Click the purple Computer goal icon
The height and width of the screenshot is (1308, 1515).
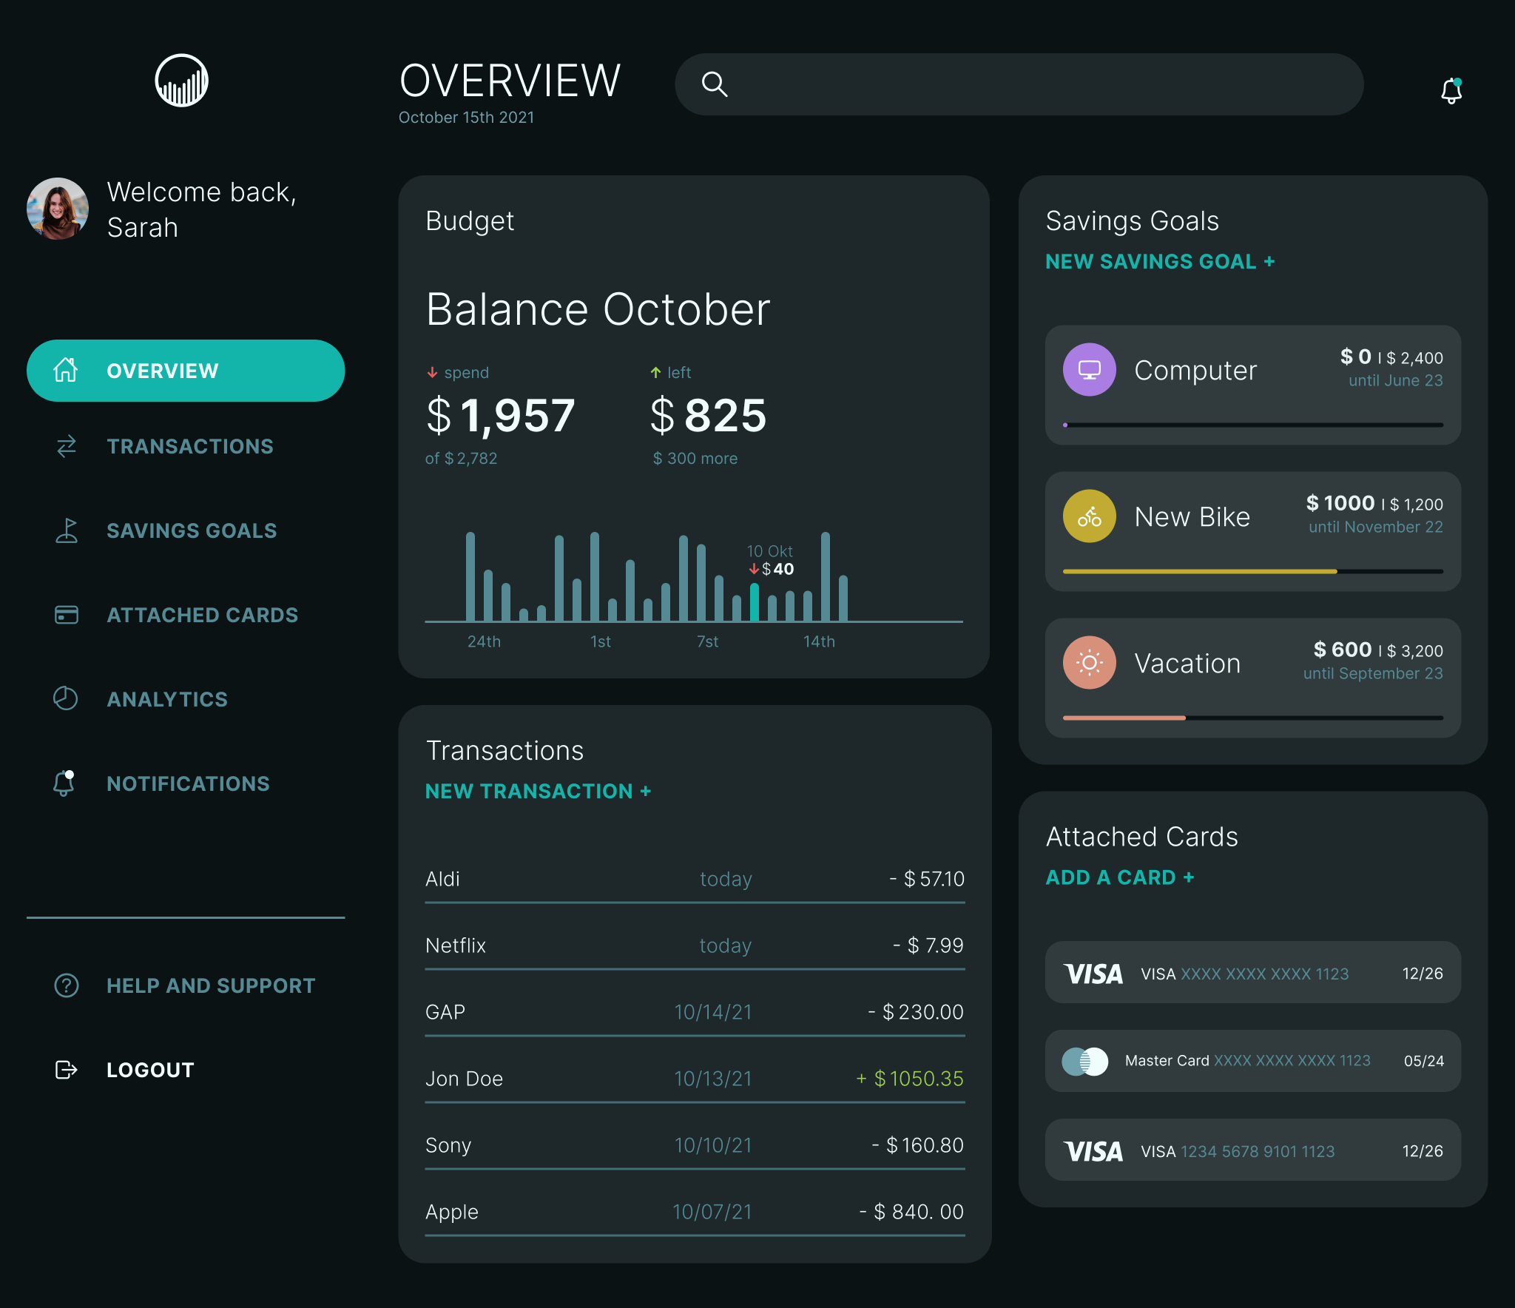tap(1089, 369)
